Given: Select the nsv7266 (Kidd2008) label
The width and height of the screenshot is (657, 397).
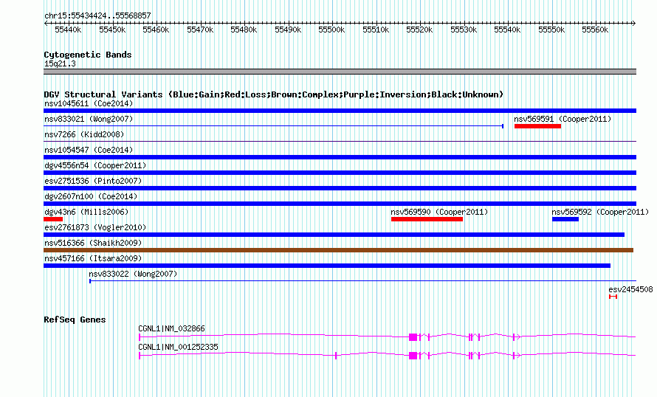Looking at the screenshot, I should (84, 134).
